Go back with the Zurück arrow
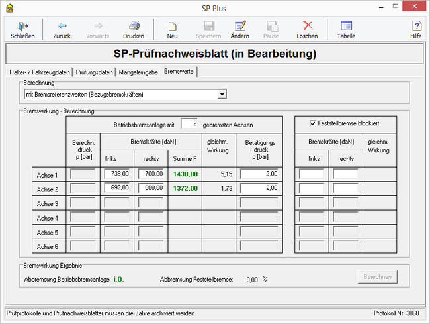This screenshot has width=430, height=324. click(x=62, y=26)
